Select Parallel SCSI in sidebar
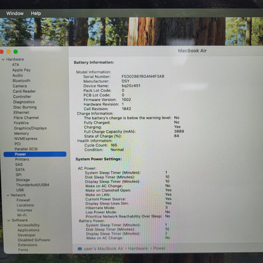263x263 pixels. (26, 149)
